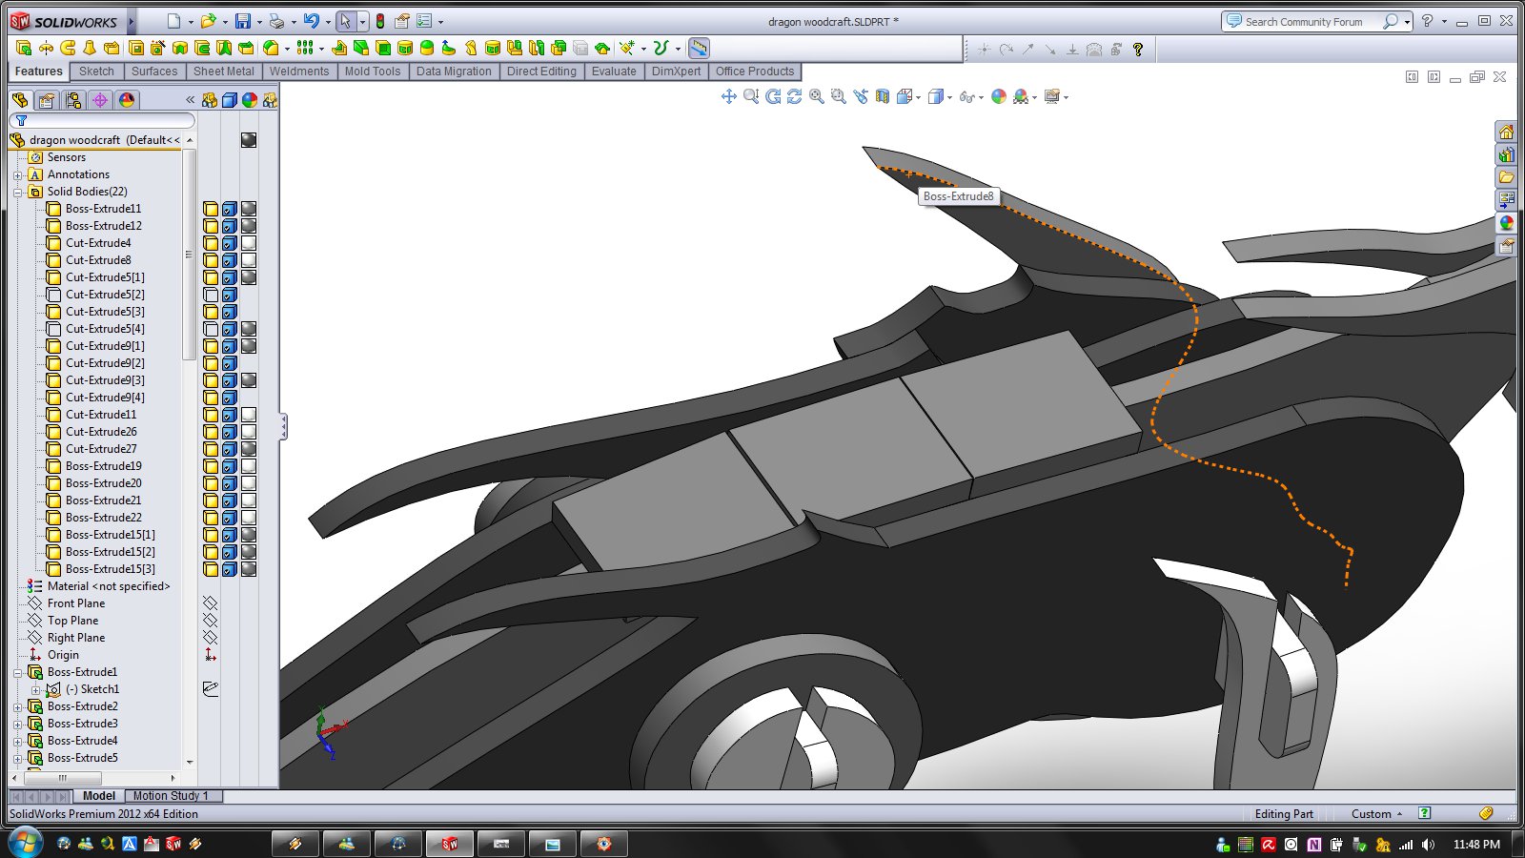The image size is (1525, 858).
Task: Click the Undo arrow icon
Action: tap(311, 21)
